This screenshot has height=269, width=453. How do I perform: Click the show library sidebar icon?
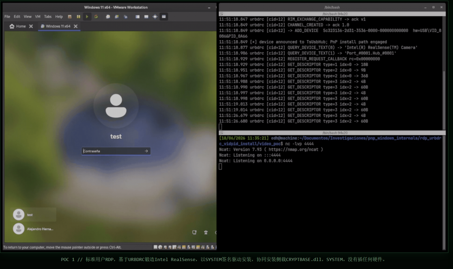pyautogui.click(x=138, y=17)
